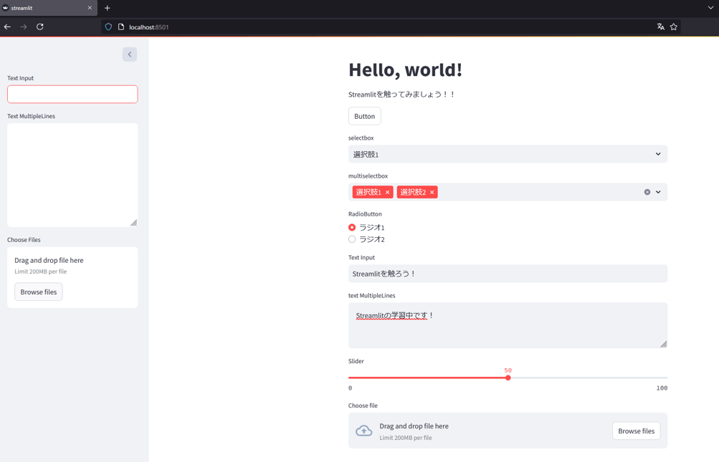Click the sidebar textarea resize grip
This screenshot has height=462, width=719.
click(x=133, y=223)
